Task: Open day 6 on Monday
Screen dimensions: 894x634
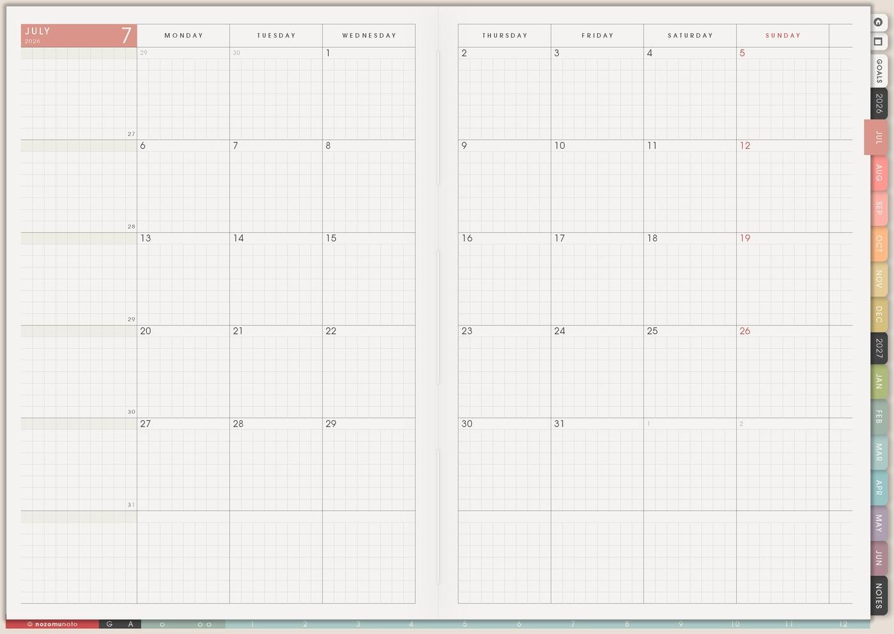Action: tap(142, 146)
